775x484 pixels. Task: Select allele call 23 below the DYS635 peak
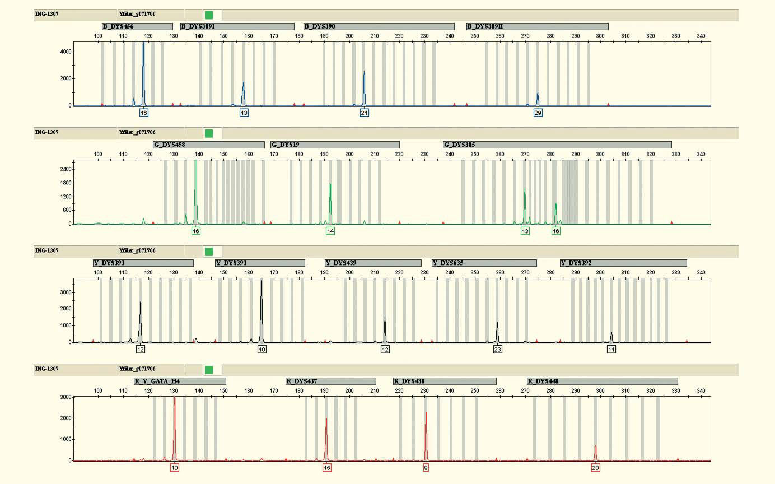pyautogui.click(x=498, y=350)
